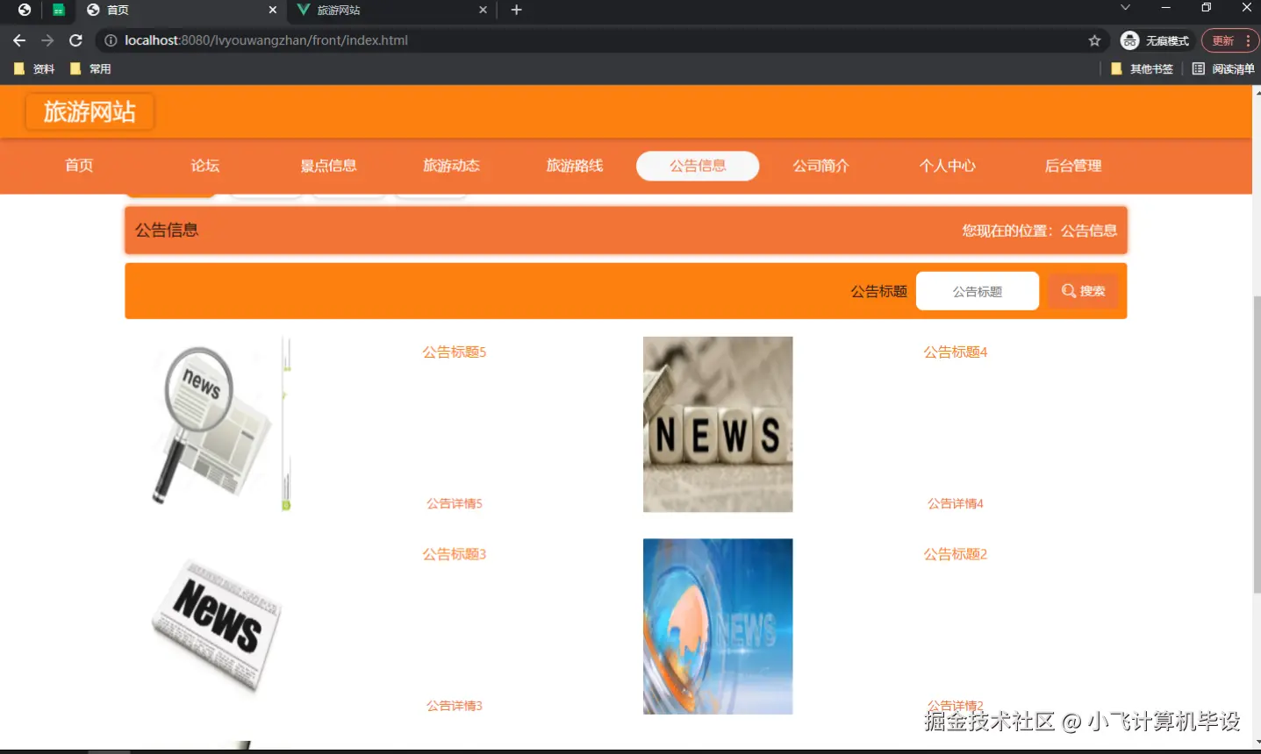Open 公司简介 in the navigation bar
The width and height of the screenshot is (1261, 754).
(x=820, y=166)
